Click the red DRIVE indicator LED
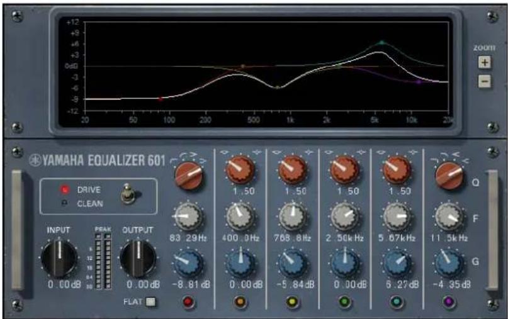The width and height of the screenshot is (508, 319). coord(65,189)
